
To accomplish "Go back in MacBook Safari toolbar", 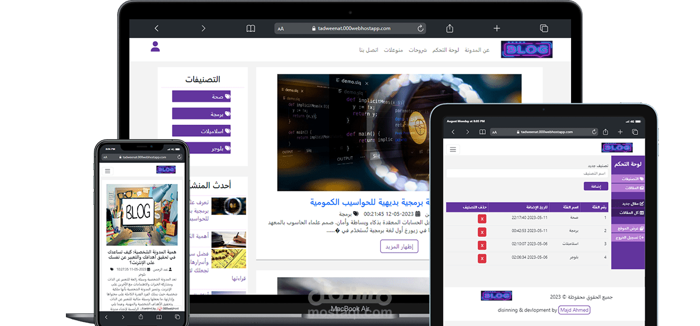I will [x=156, y=28].
